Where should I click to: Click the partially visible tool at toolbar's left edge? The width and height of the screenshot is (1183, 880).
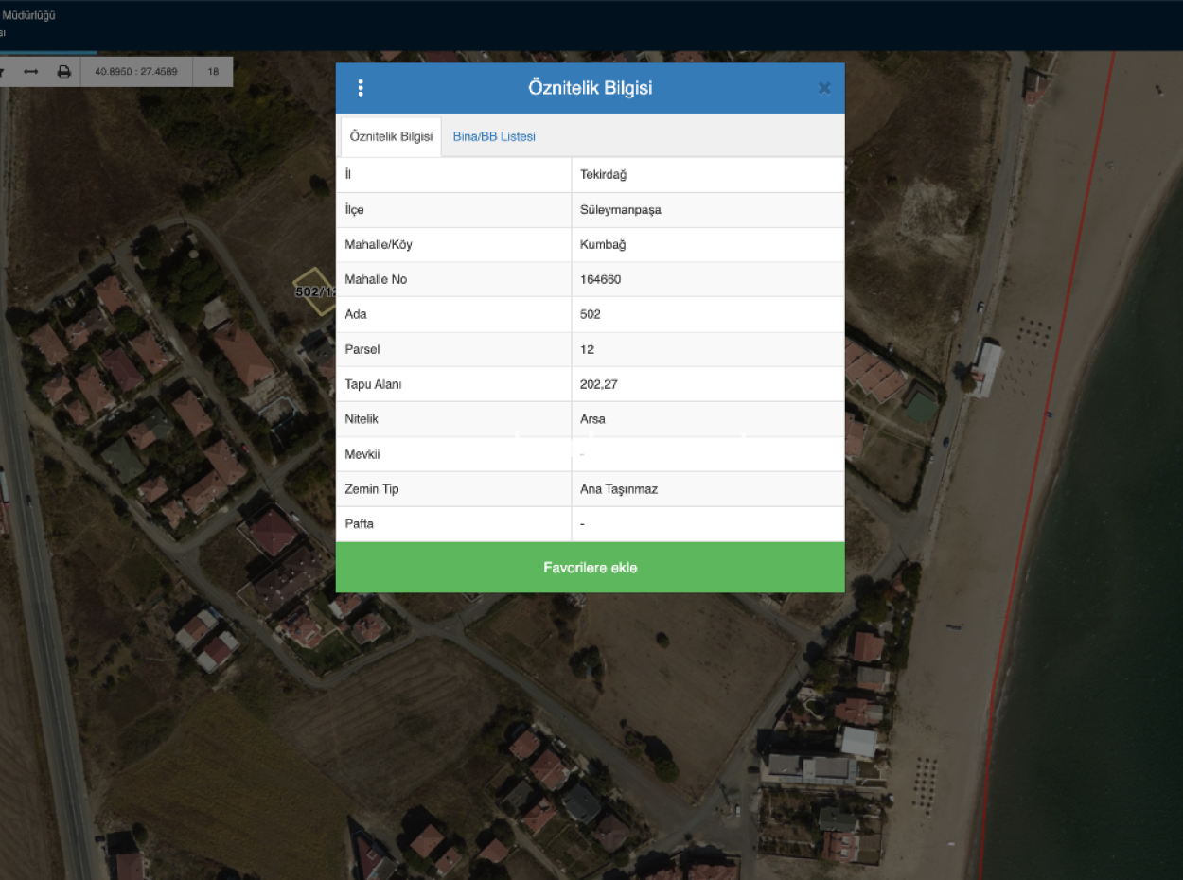pyautogui.click(x=4, y=71)
